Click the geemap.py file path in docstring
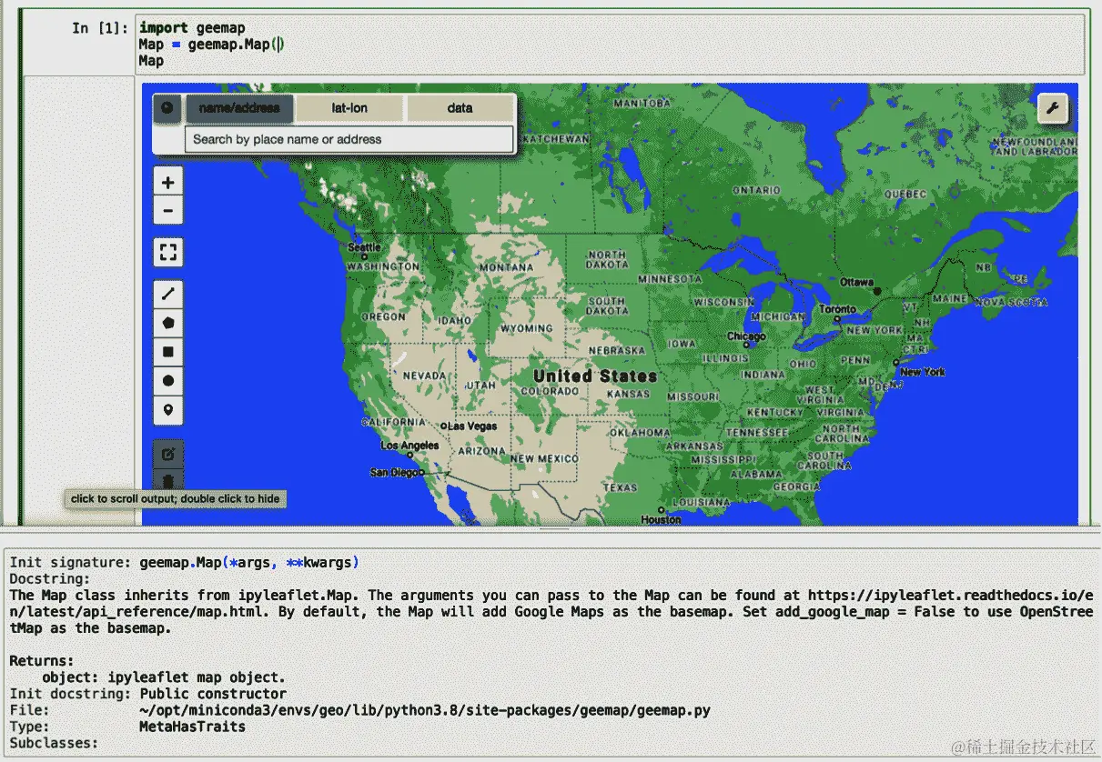Viewport: 1102px width, 762px height. coord(425,710)
